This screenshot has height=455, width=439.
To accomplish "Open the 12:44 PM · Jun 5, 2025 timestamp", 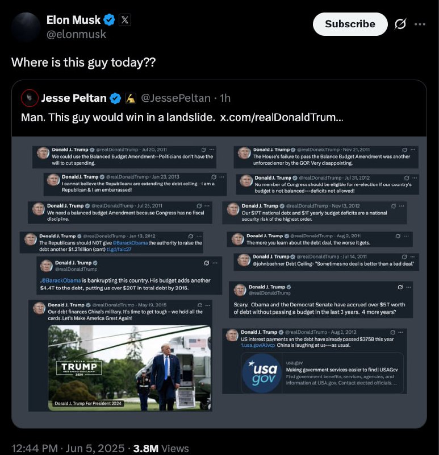I will 68,448.
